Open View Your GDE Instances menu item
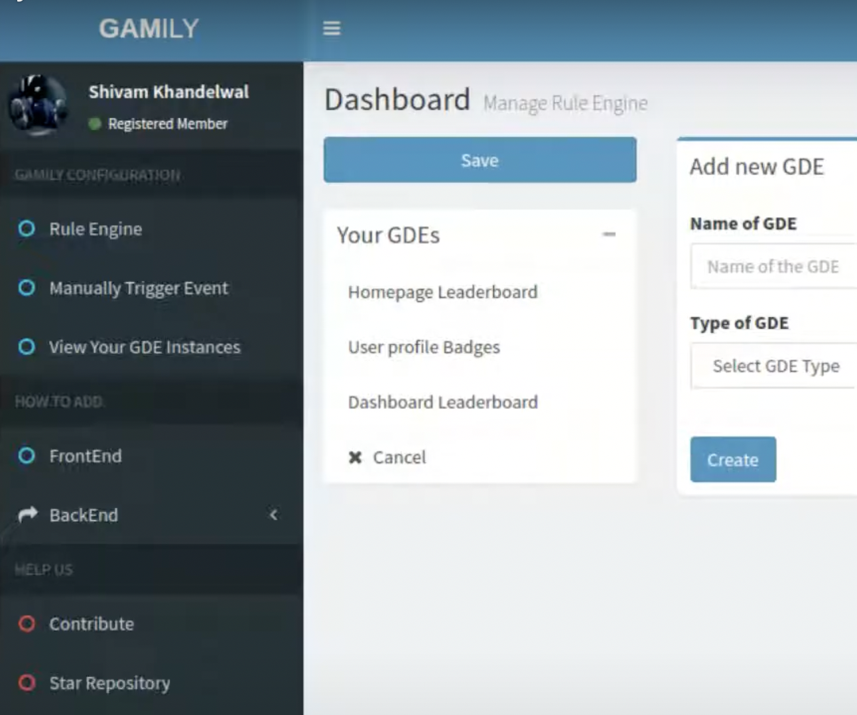Viewport: 857px width, 715px height. 145,347
